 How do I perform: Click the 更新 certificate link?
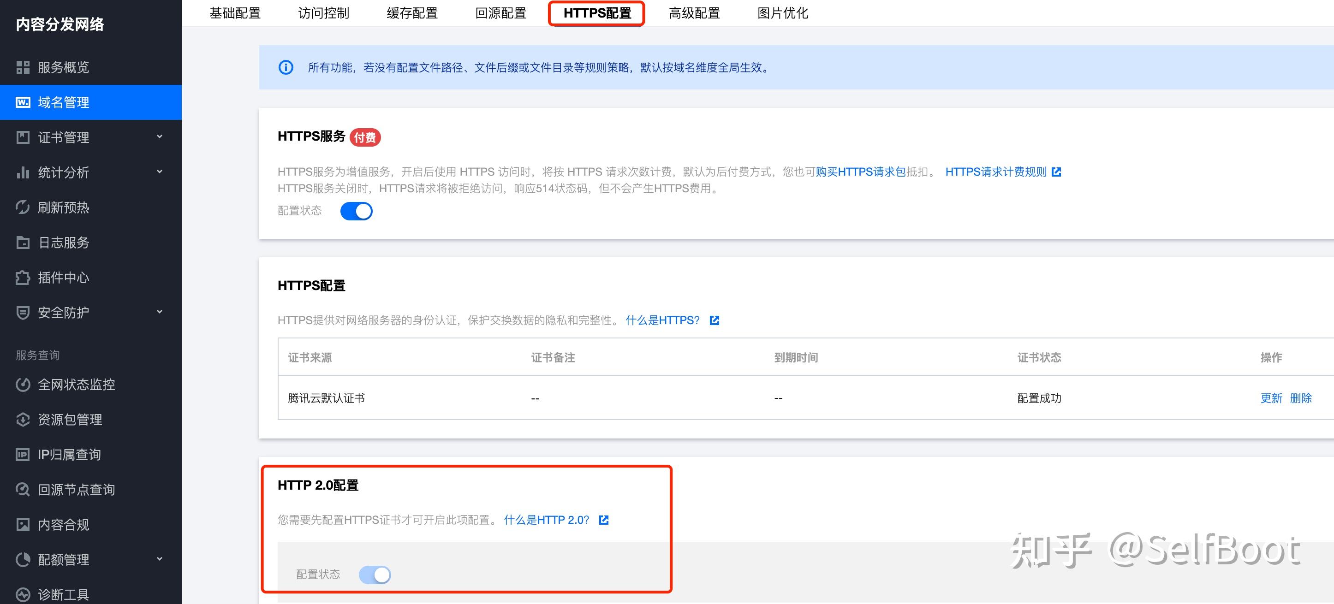tap(1272, 398)
